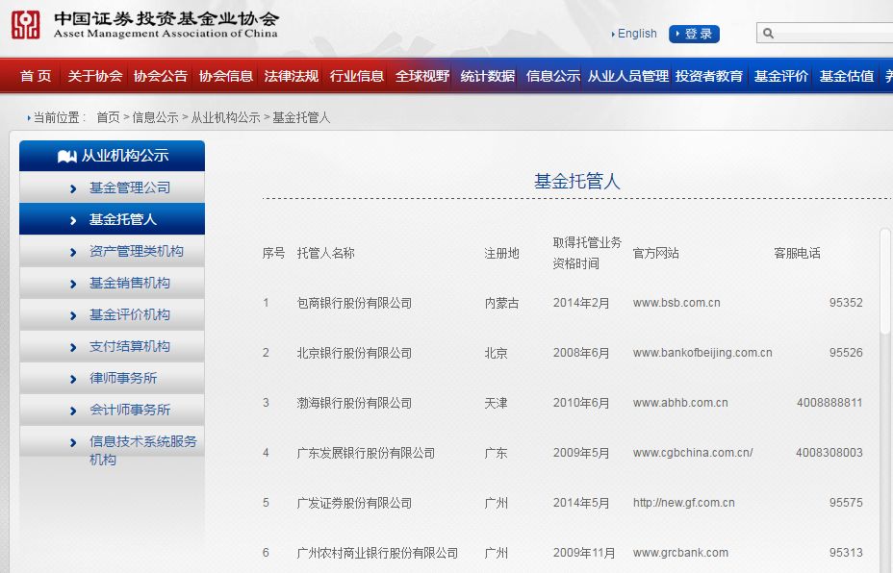Click the chevron beside 支付结算机构
This screenshot has height=573, width=893.
point(73,348)
